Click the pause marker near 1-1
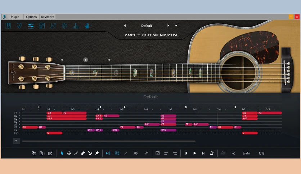 coord(39,107)
